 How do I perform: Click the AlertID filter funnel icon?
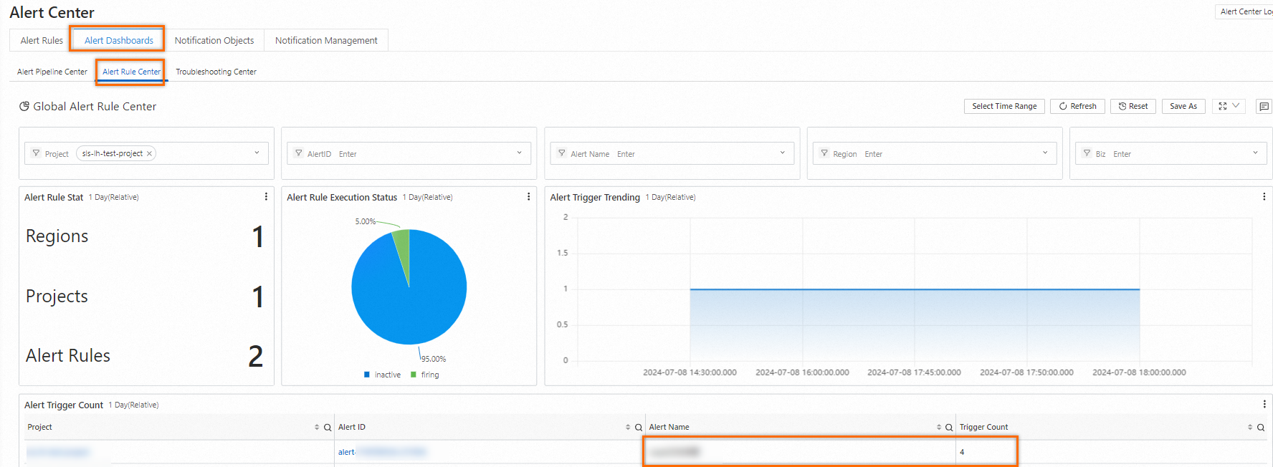299,153
